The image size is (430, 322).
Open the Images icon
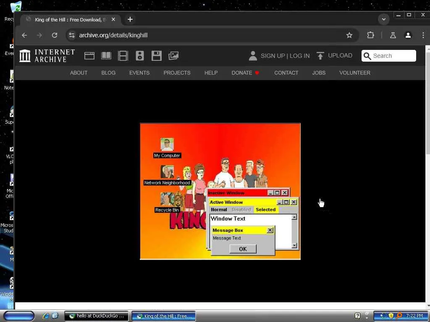point(173,56)
